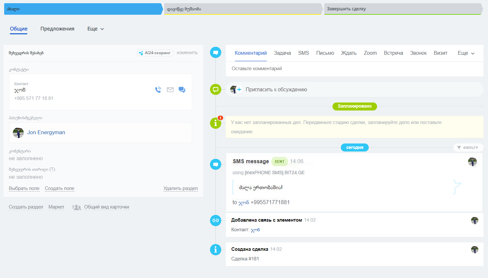Switch to the Общие tab
The image size is (488, 278).
19,29
